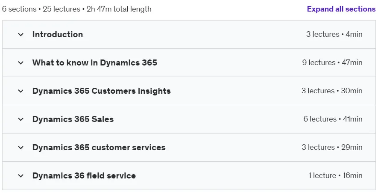Click the 3 lectures • 30min label

332,91
